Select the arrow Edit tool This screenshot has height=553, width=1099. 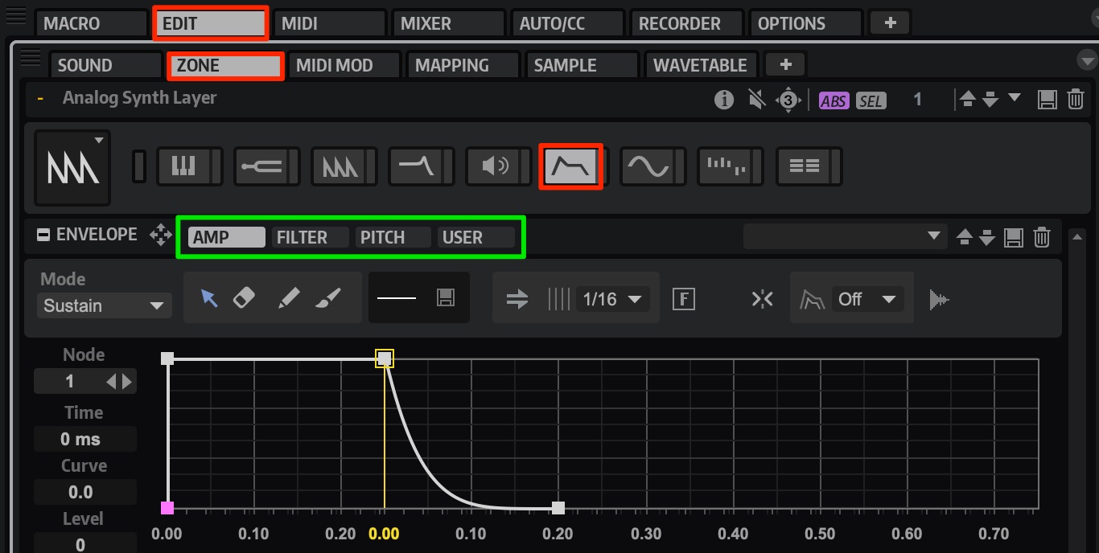(209, 299)
